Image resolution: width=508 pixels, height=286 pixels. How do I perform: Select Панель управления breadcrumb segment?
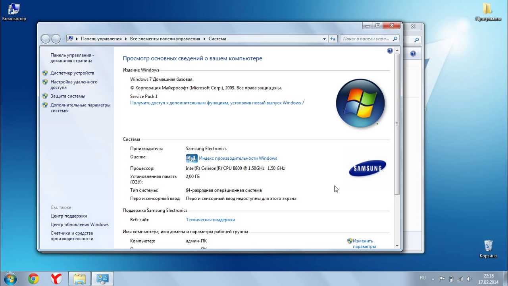coord(101,39)
